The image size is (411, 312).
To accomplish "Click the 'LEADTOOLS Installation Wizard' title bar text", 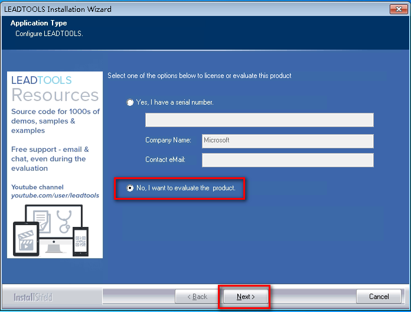I will tap(58, 9).
